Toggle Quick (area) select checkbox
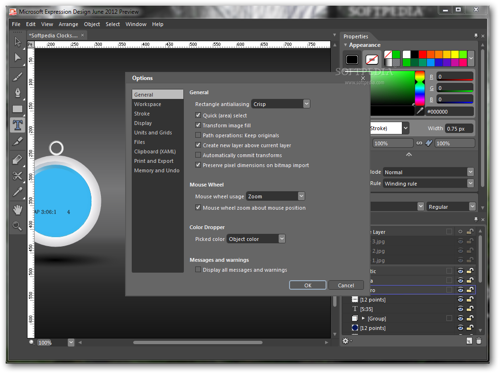The height and width of the screenshot is (373, 499). [x=198, y=115]
